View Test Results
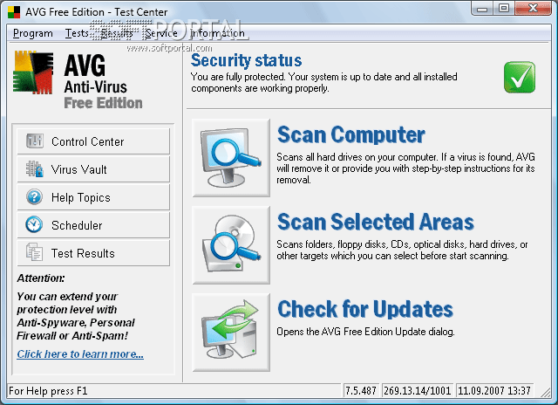This screenshot has height=405, width=558. click(93, 253)
